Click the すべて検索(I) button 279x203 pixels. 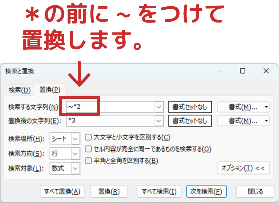pos(159,192)
